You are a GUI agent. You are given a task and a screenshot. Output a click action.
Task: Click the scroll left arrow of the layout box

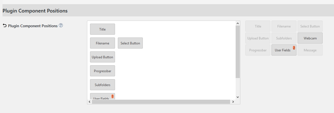pyautogui.click(x=89, y=102)
